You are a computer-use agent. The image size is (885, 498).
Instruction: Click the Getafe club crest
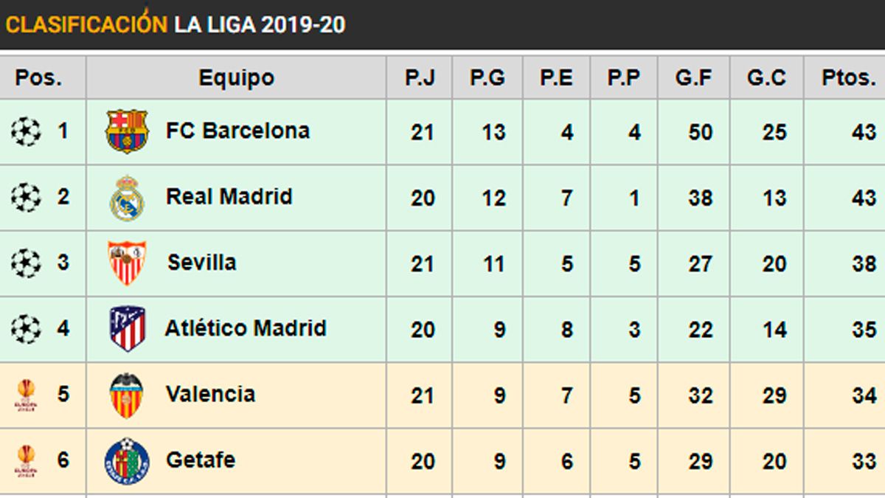point(127,460)
